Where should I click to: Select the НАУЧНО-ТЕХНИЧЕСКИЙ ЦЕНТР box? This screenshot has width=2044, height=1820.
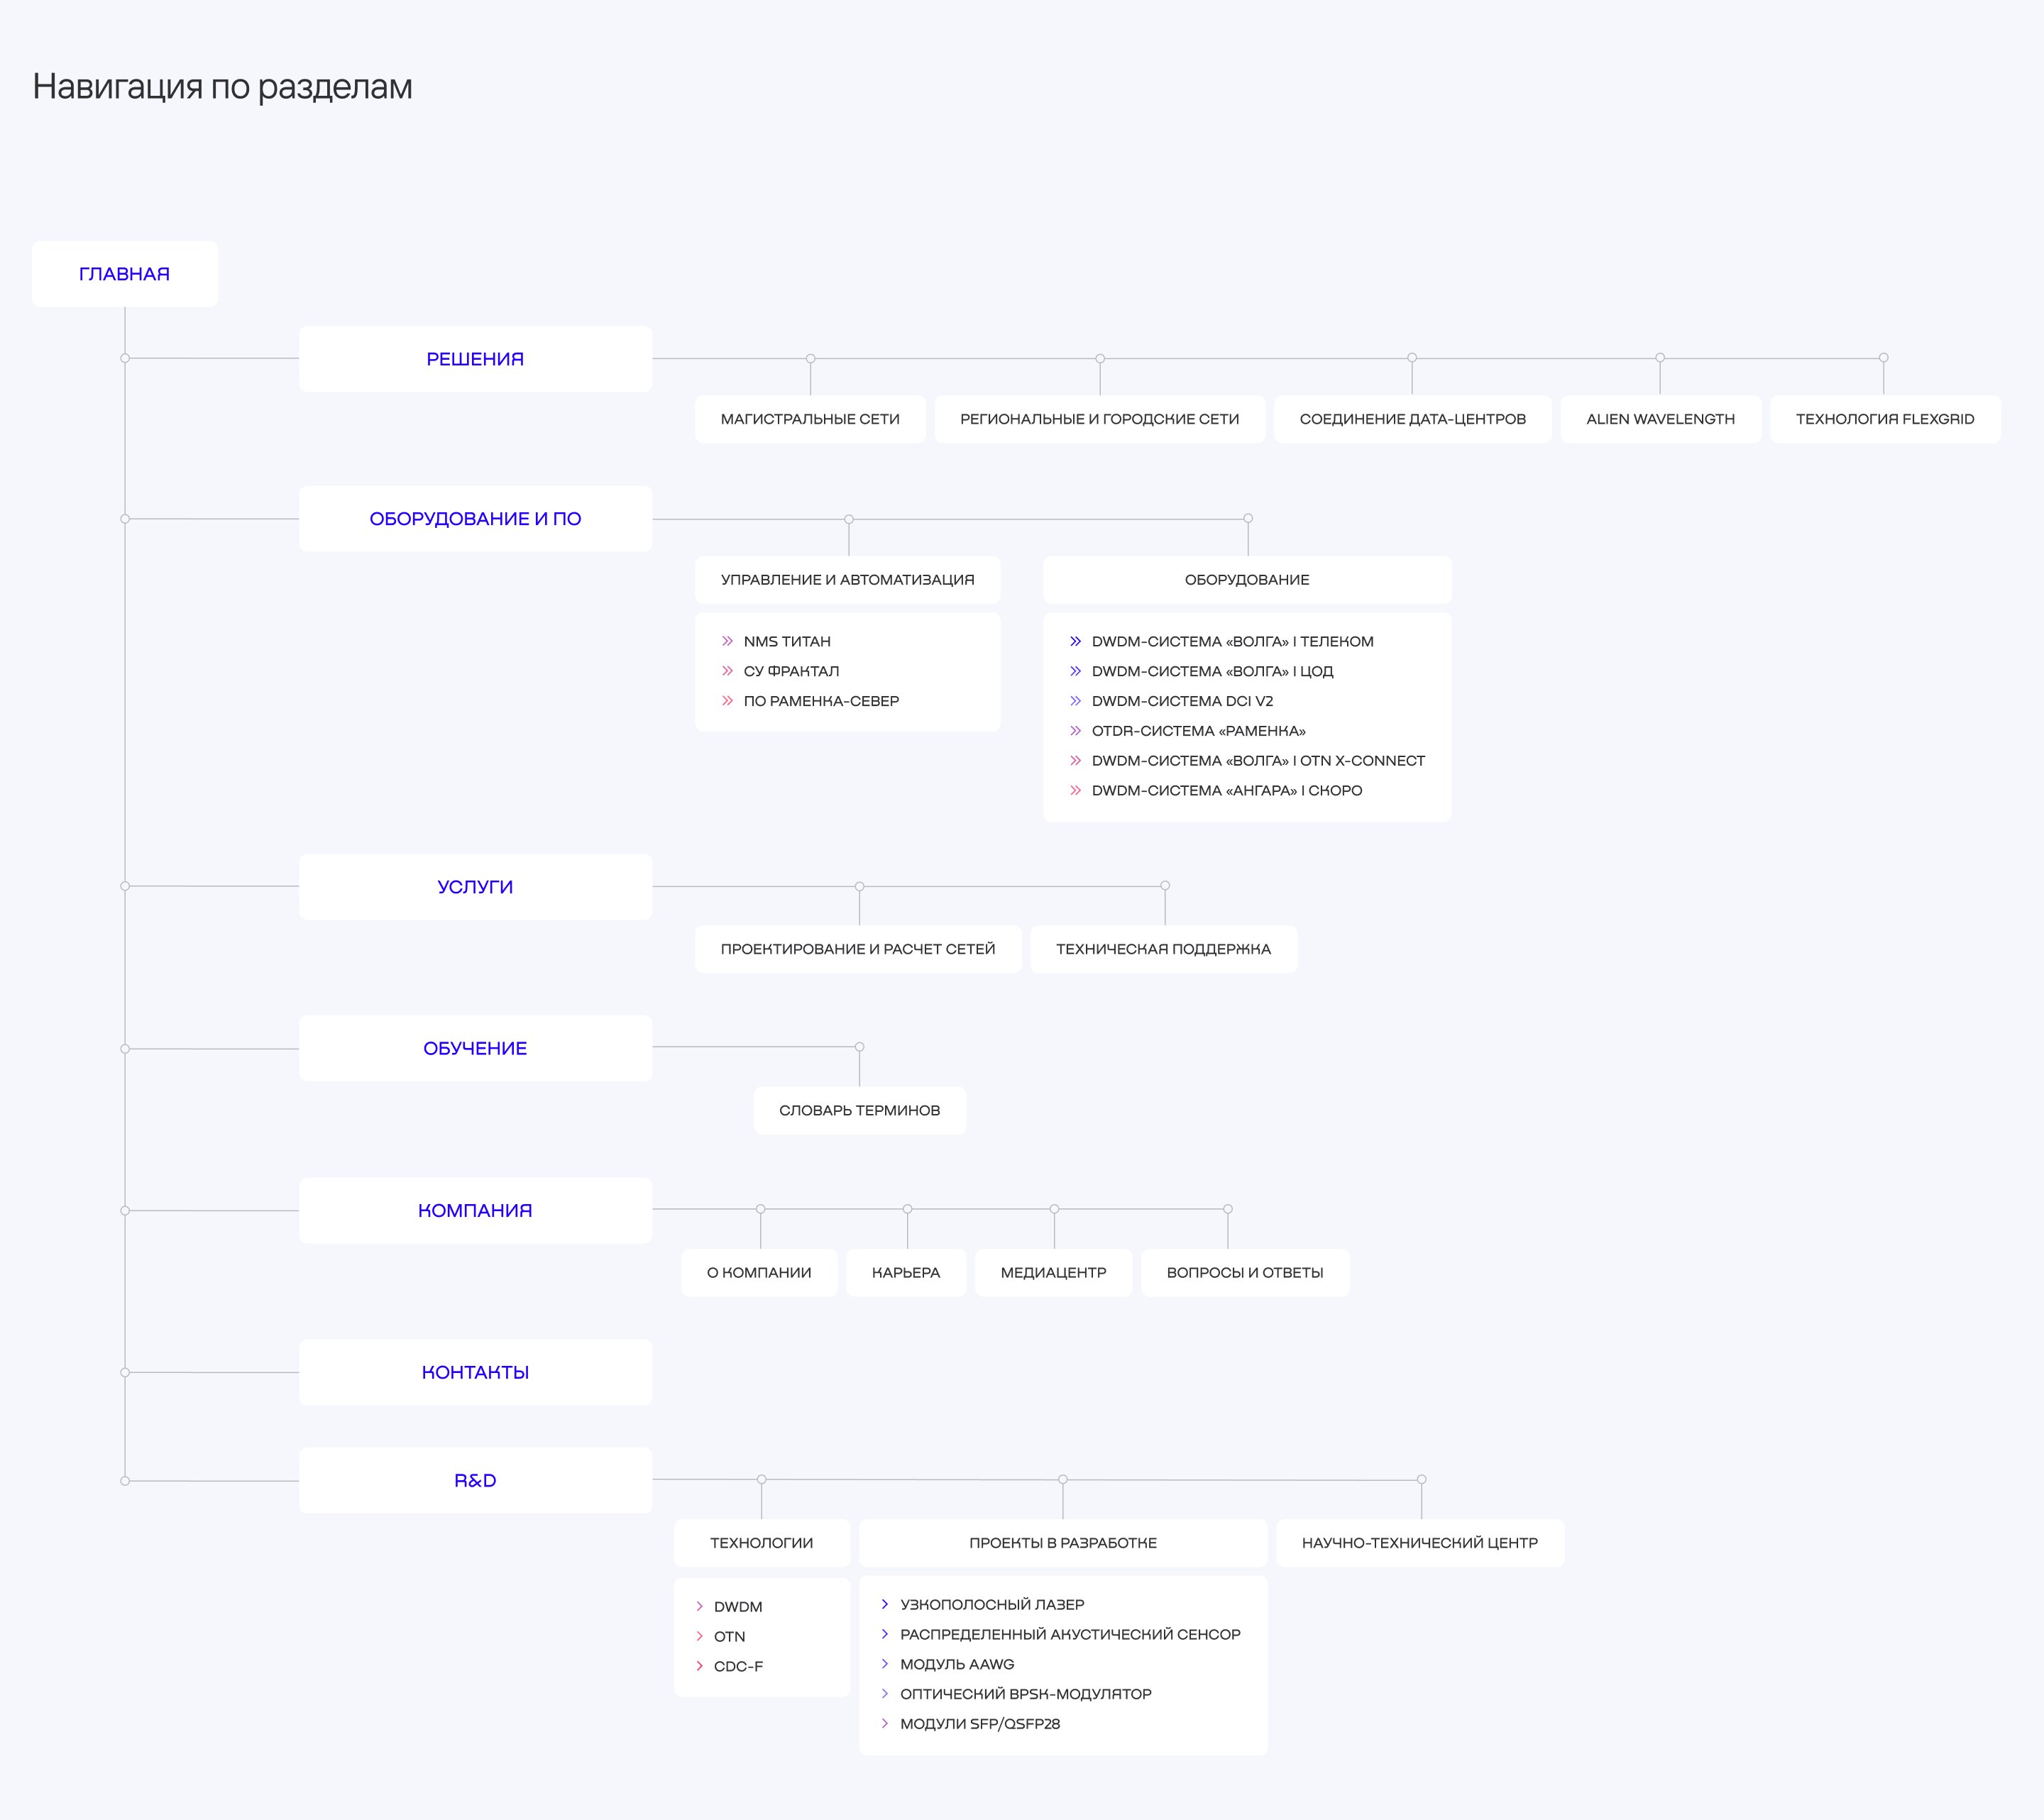[x=1419, y=1543]
